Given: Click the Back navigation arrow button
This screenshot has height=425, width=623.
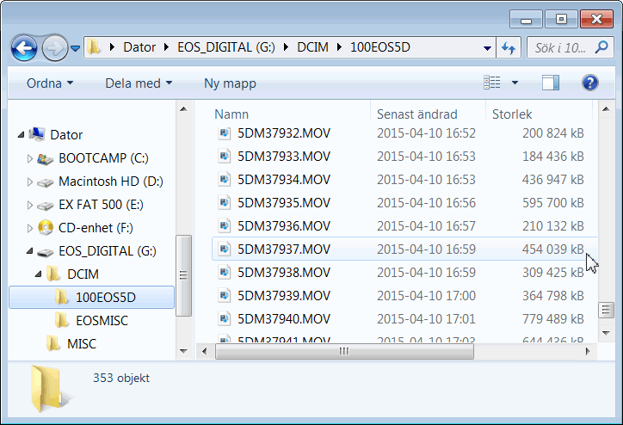Looking at the screenshot, I should [x=25, y=46].
